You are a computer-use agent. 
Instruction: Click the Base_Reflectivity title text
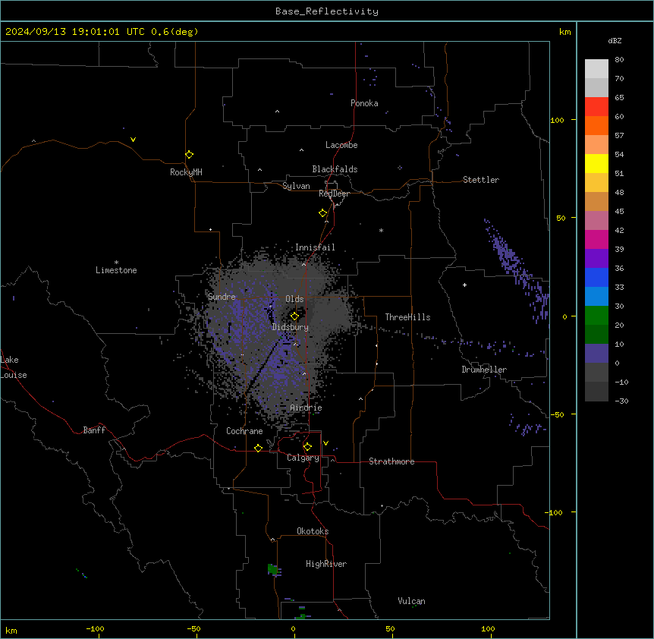pyautogui.click(x=327, y=11)
